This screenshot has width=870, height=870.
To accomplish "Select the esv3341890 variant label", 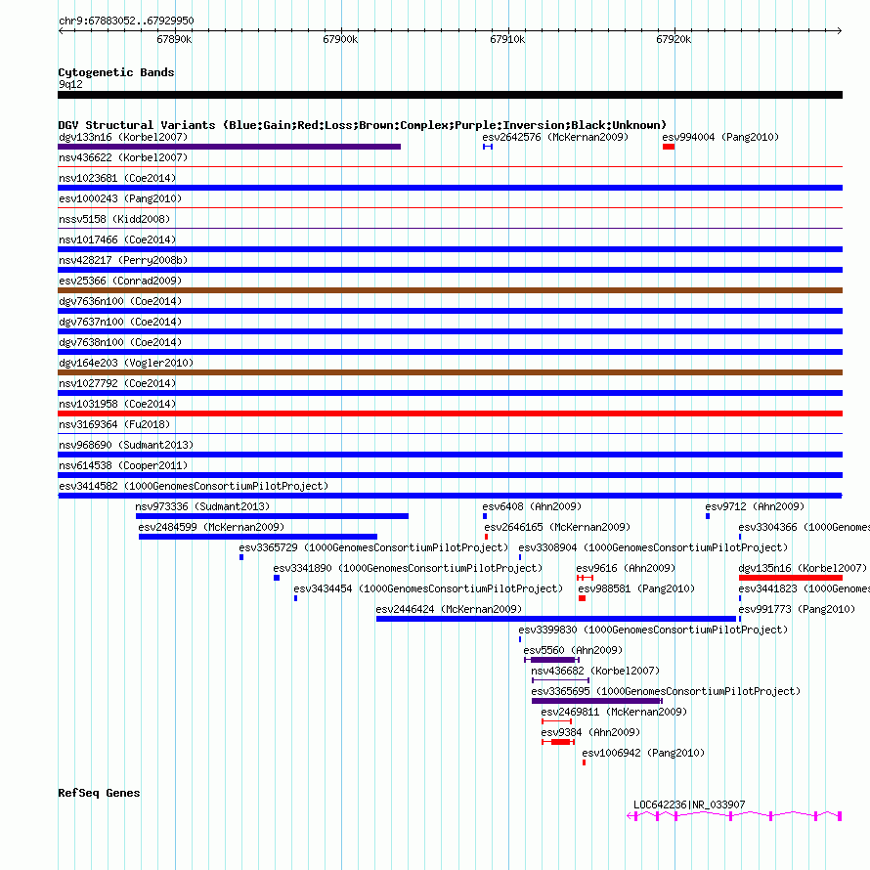I will (x=408, y=568).
